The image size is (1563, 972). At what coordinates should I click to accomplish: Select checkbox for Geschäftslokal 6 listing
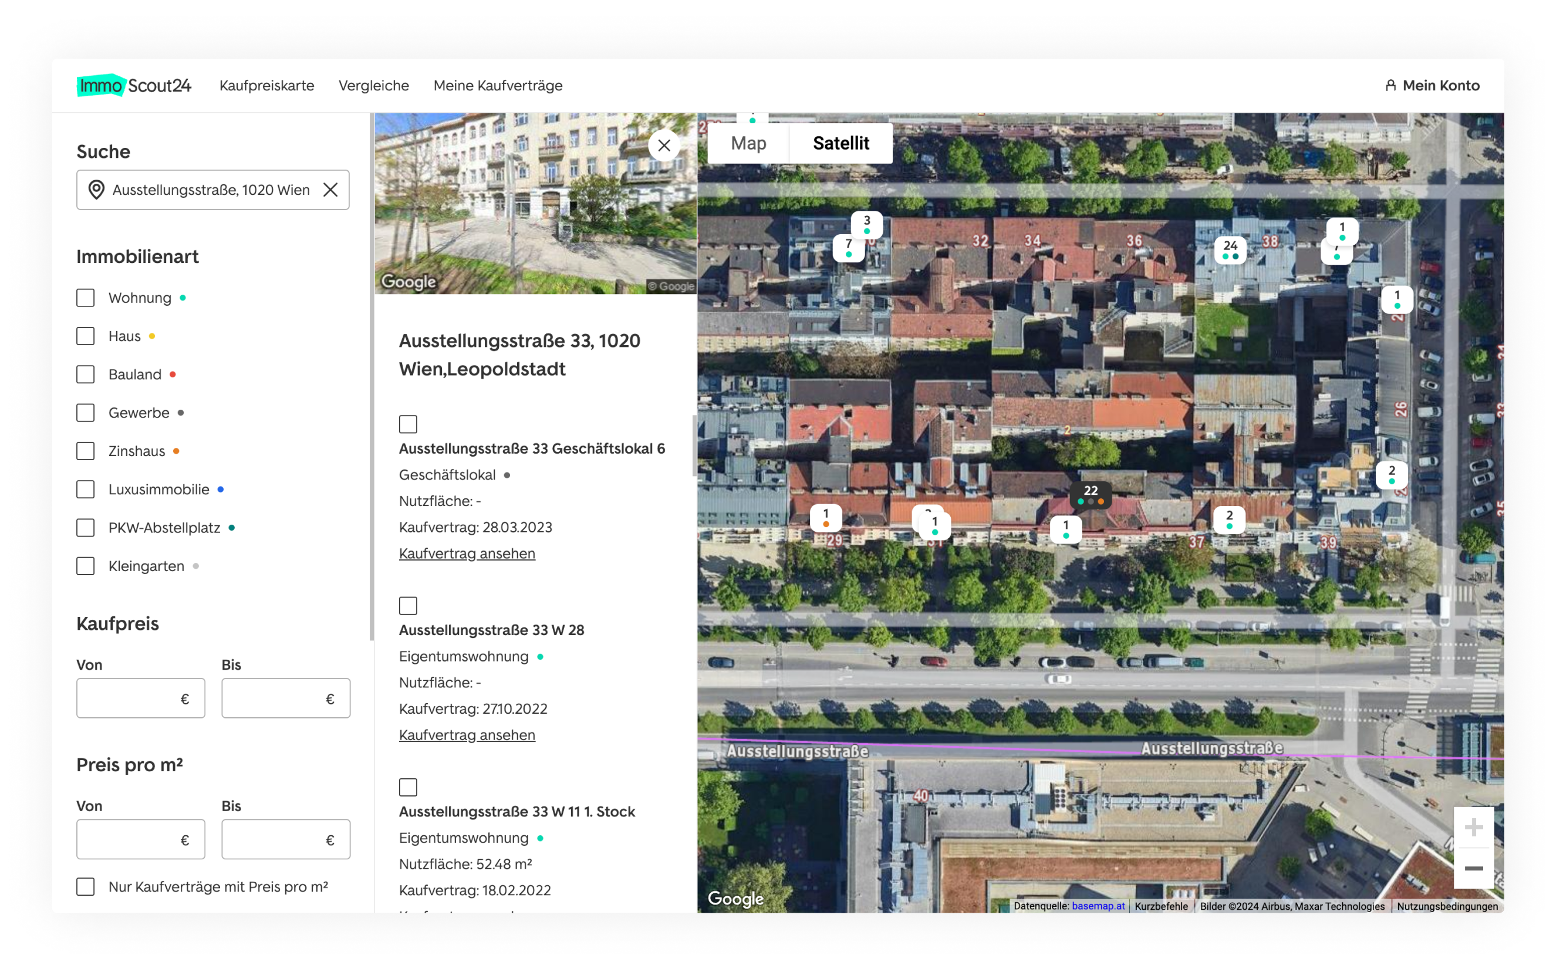(408, 424)
